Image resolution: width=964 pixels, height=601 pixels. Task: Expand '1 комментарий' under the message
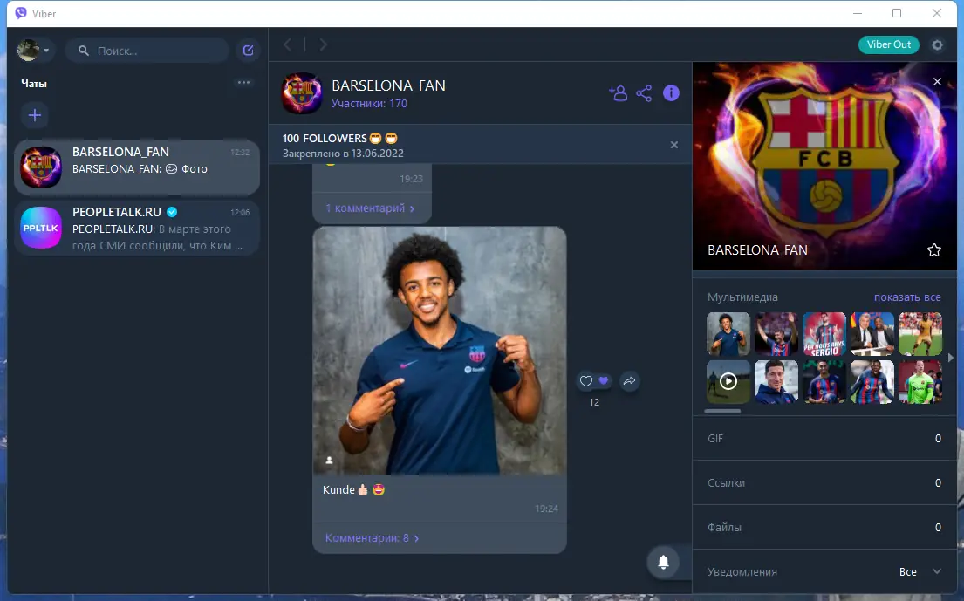[372, 208]
